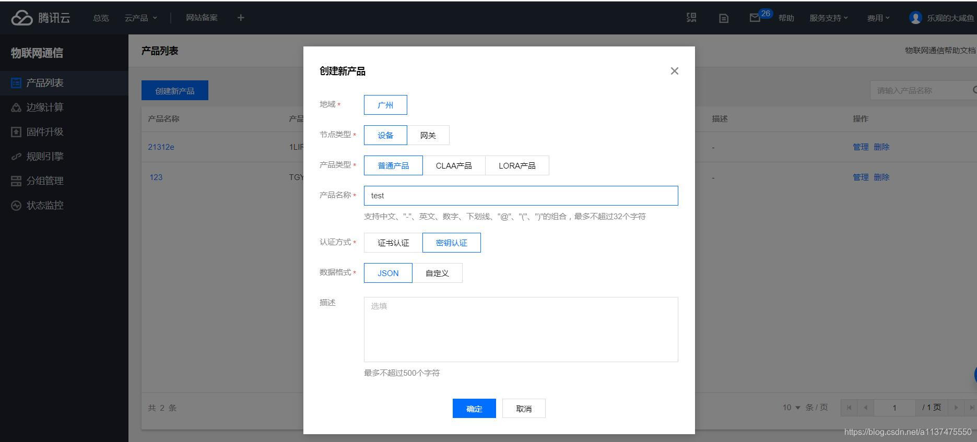
Task: Open product 123 link
Action: point(156,177)
